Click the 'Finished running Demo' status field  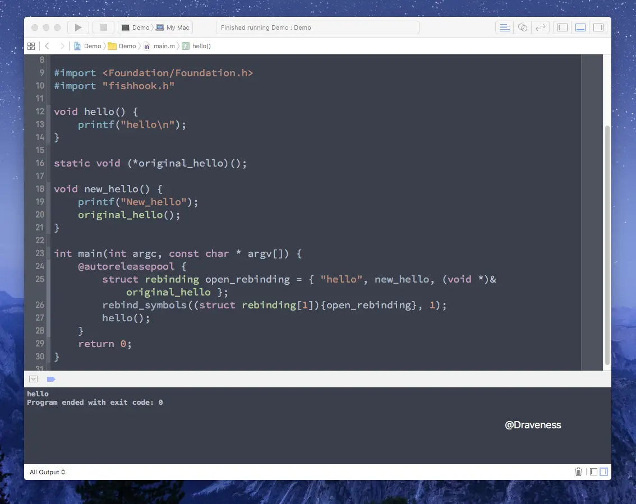pos(317,27)
